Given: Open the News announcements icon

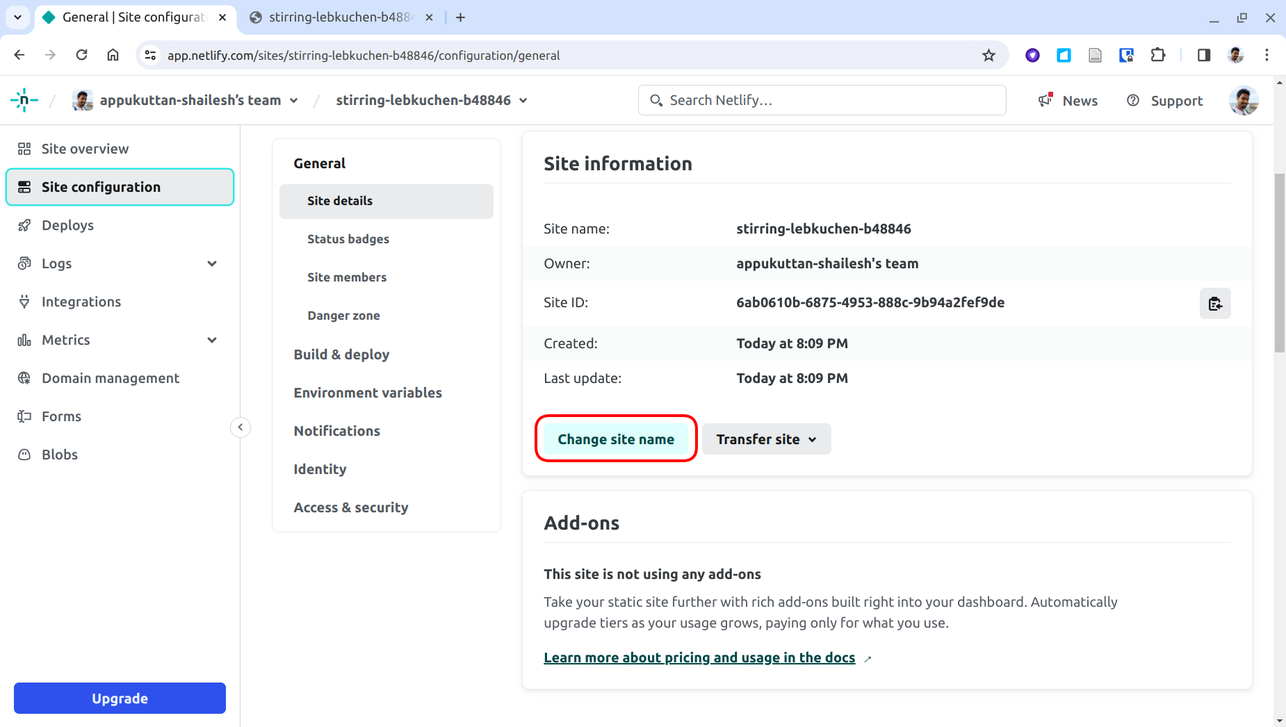Looking at the screenshot, I should pos(1045,100).
